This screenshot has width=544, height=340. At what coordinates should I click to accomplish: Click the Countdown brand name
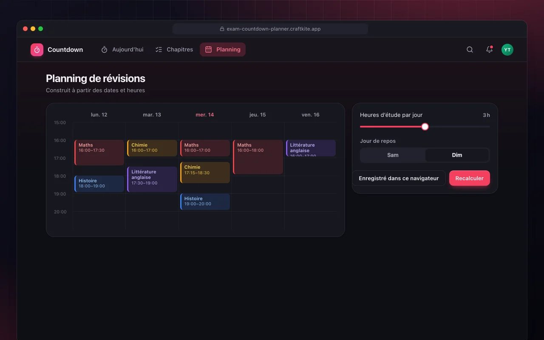coord(65,50)
